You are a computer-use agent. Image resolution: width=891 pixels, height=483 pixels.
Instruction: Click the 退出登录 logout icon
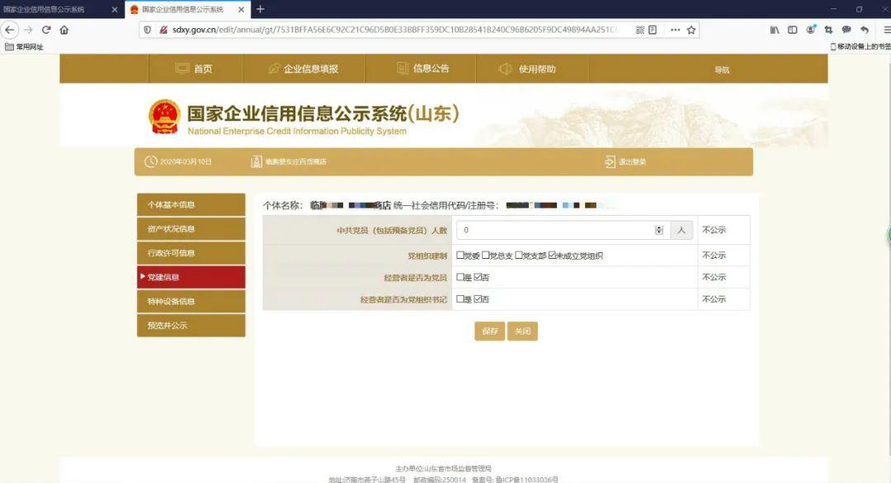click(x=610, y=162)
